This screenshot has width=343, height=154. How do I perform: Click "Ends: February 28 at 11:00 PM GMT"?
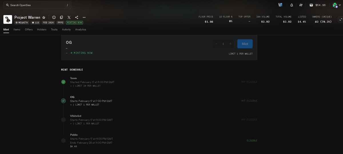click(91, 143)
